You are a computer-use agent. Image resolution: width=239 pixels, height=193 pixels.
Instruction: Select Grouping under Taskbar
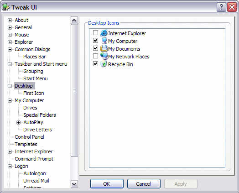pyautogui.click(x=33, y=71)
